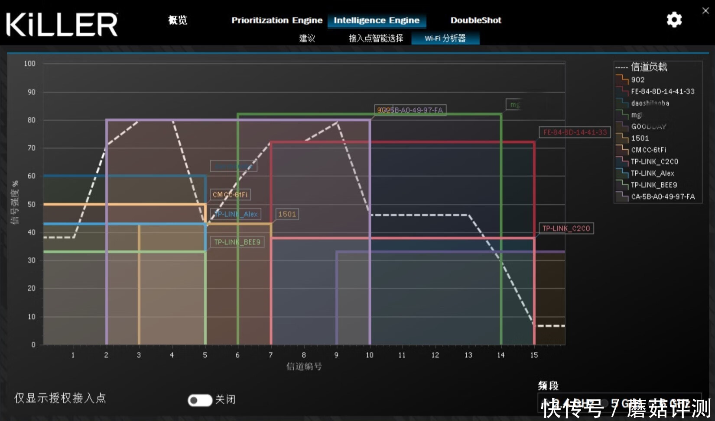Click the daoshilaoba legend line icon
Image resolution: width=715 pixels, height=421 pixels.
622,103
